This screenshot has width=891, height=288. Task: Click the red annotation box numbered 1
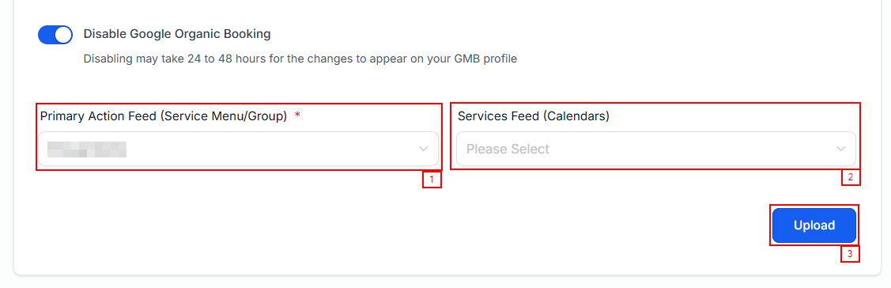coord(432,180)
